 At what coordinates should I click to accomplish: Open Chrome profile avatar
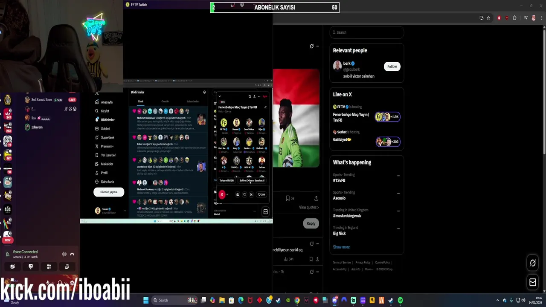pyautogui.click(x=533, y=18)
